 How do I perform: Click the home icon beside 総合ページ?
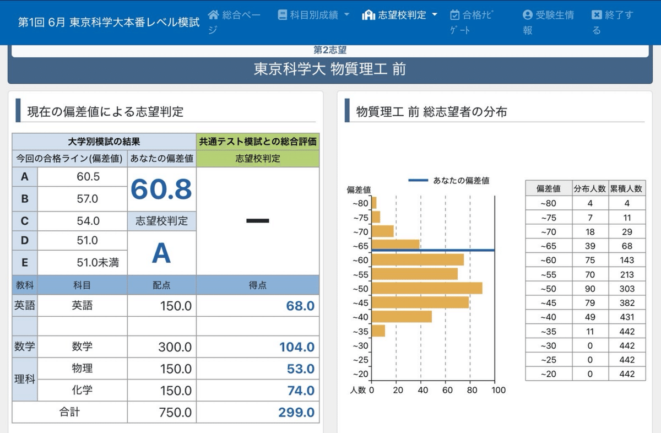(x=214, y=15)
